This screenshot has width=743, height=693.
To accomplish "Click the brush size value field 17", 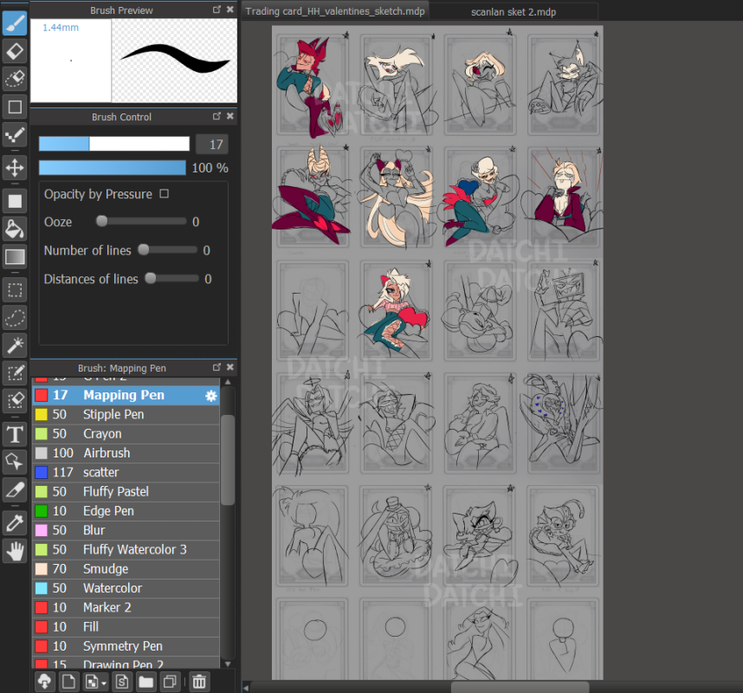I will pos(212,144).
